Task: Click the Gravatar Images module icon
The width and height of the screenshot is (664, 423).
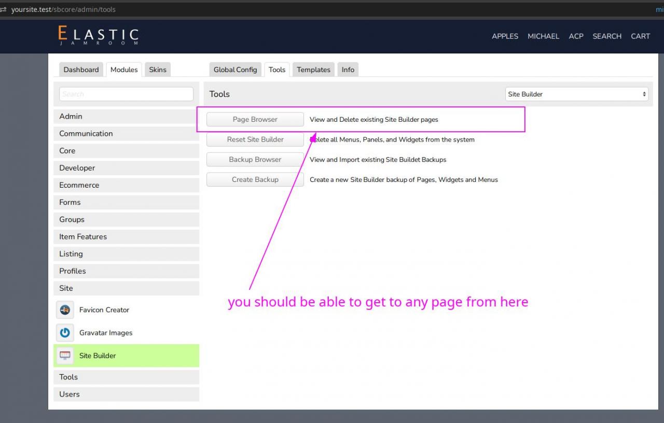Action: pyautogui.click(x=65, y=333)
